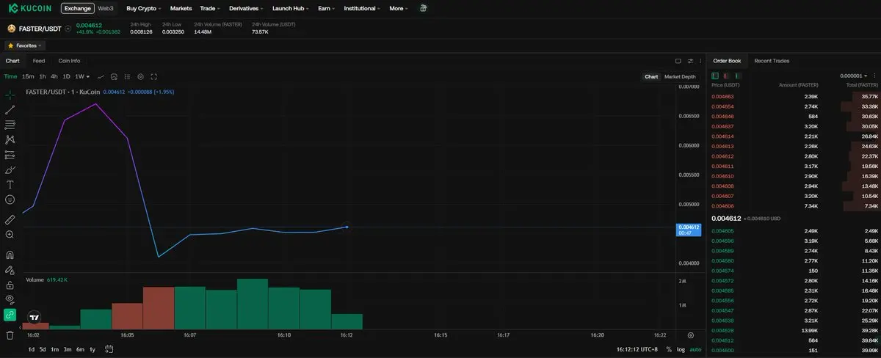
Task: Set the chart range to 5d
Action: [43, 349]
